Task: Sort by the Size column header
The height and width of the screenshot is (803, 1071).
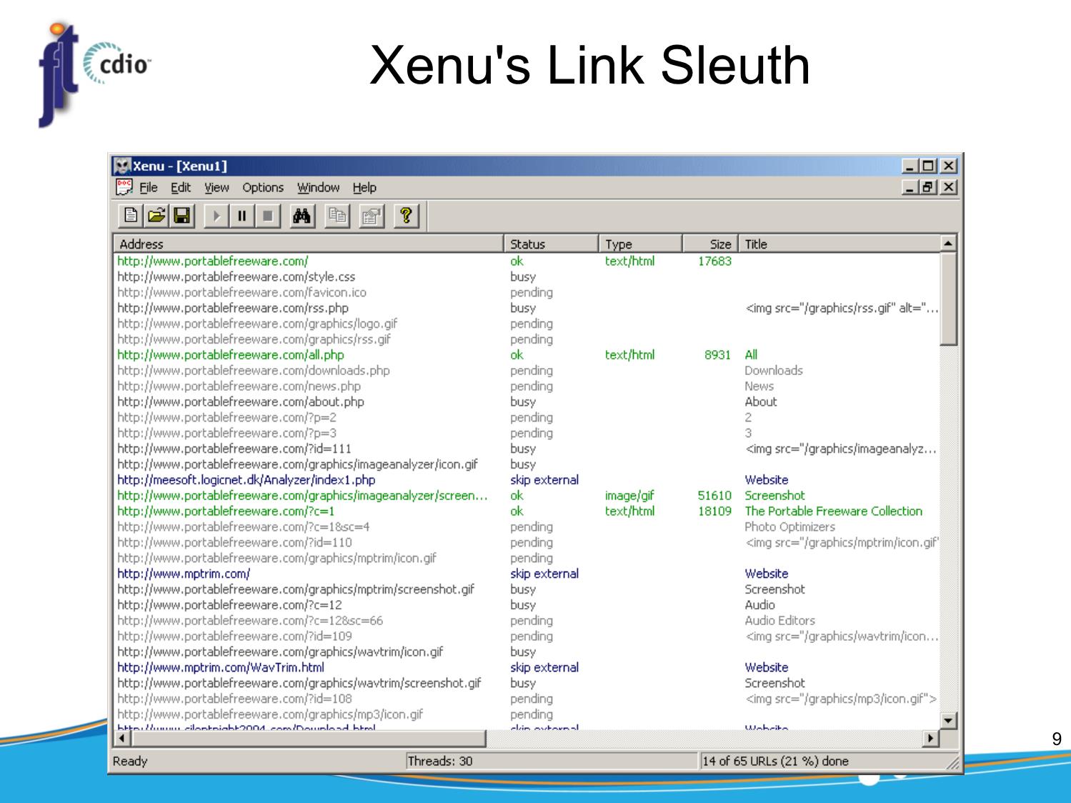Action: pyautogui.click(x=710, y=244)
